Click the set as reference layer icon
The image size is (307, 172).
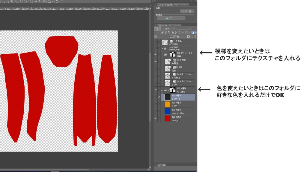coord(165,33)
